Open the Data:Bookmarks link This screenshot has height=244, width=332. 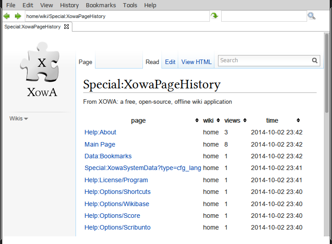coord(108,156)
